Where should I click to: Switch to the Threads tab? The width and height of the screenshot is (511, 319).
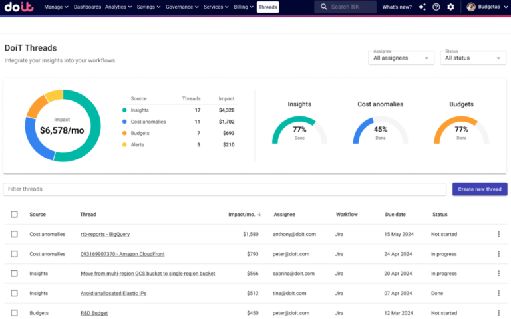point(267,7)
